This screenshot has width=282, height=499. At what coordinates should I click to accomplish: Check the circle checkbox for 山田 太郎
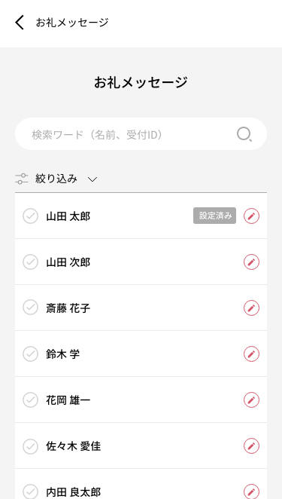coord(31,216)
